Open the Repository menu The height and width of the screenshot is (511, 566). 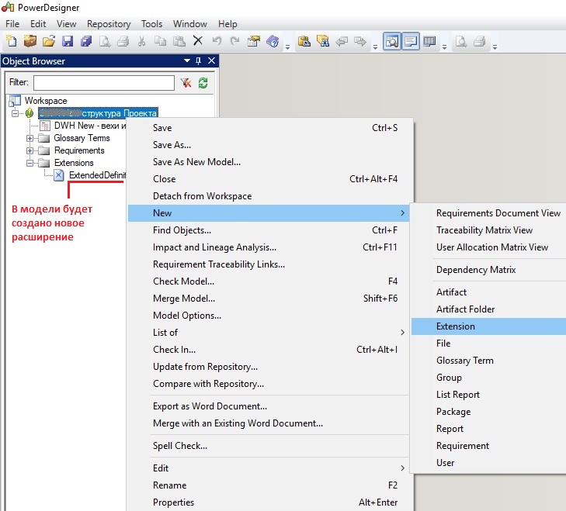pyautogui.click(x=109, y=24)
